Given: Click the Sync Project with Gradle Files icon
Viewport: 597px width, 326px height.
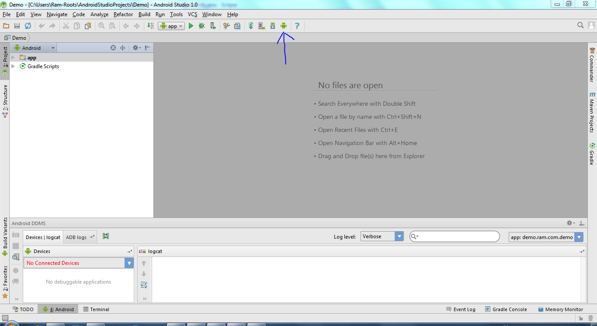Looking at the screenshot, I should (x=251, y=26).
